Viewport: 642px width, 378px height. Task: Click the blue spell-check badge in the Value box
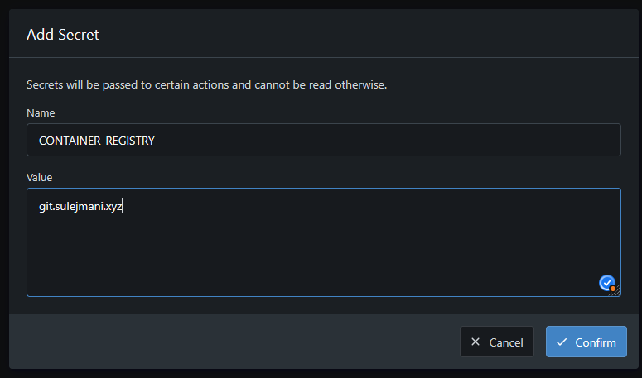607,283
